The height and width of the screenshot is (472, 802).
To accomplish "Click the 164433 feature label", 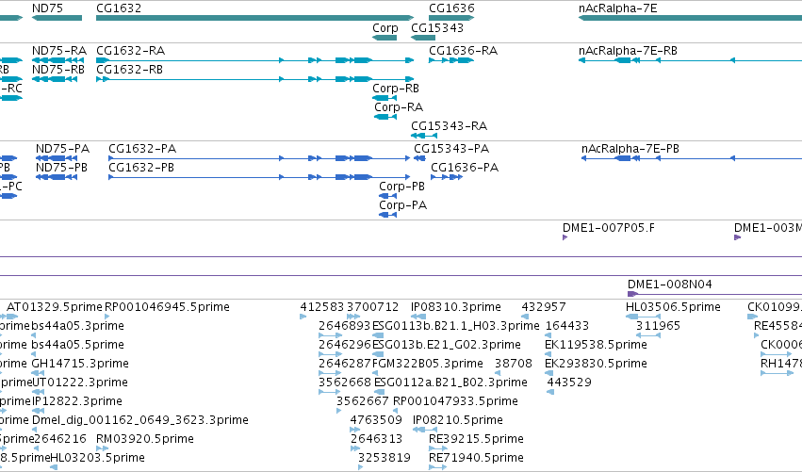I will pyautogui.click(x=567, y=326).
